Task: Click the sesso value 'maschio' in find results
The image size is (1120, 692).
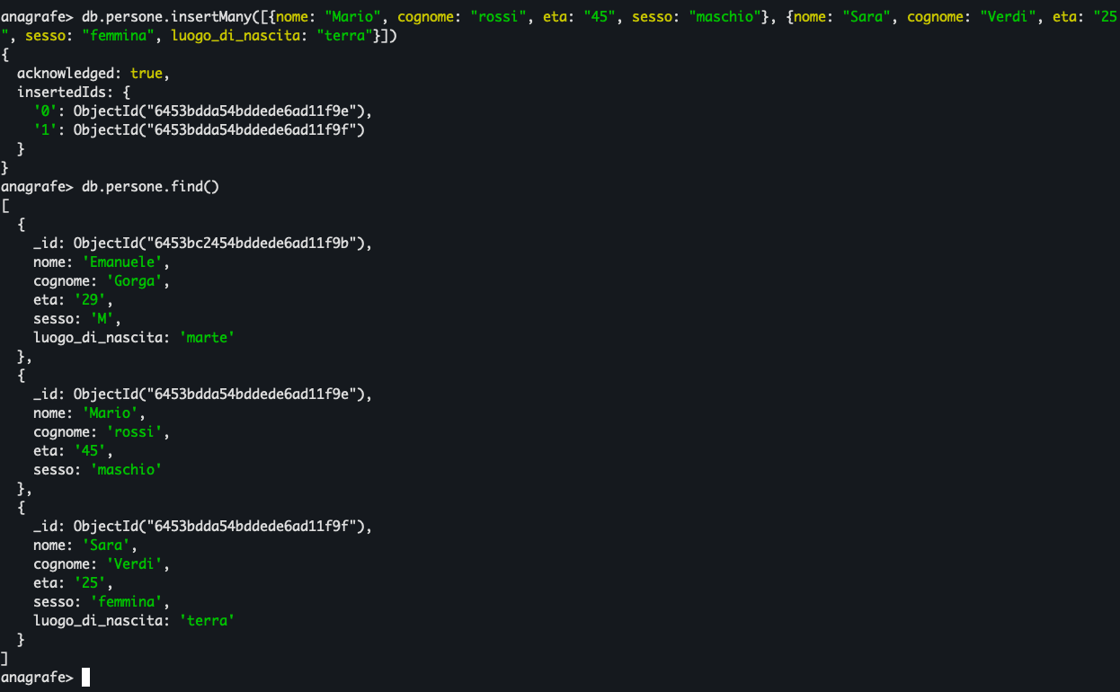Action: [x=126, y=470]
